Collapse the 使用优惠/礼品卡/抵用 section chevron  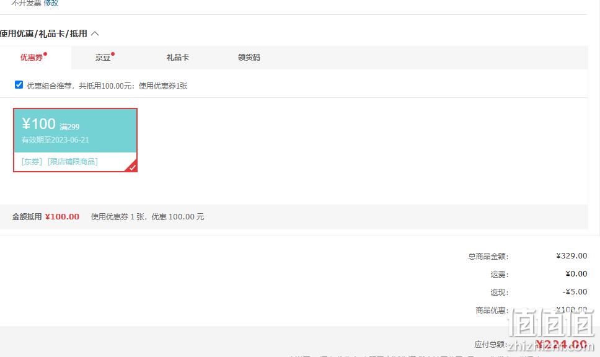pos(95,33)
